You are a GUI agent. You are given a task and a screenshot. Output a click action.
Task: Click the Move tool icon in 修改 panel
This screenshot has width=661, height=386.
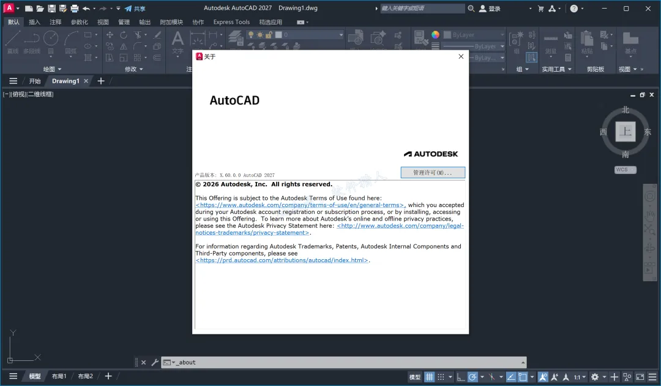coord(110,34)
